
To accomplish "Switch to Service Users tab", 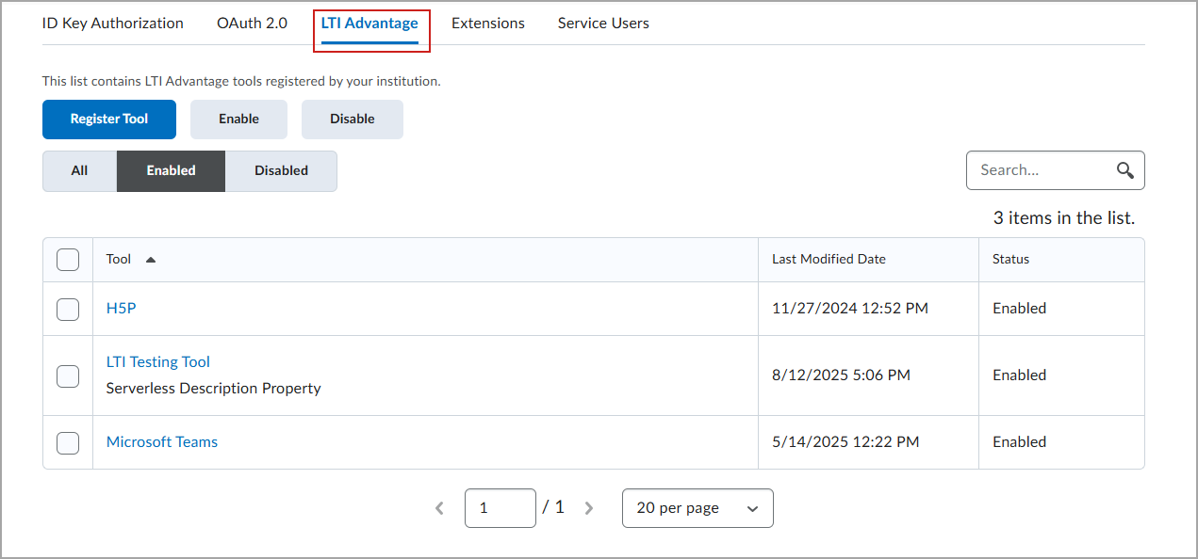I will (603, 23).
